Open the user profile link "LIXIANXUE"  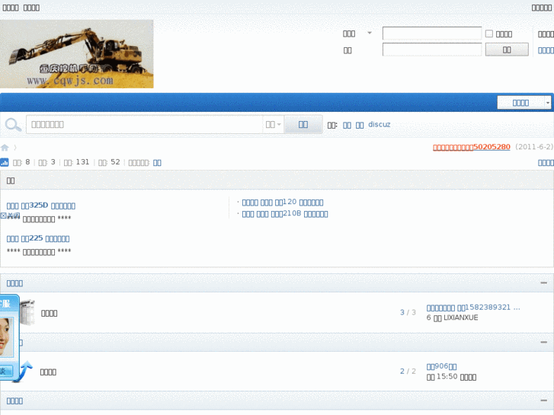(460, 318)
